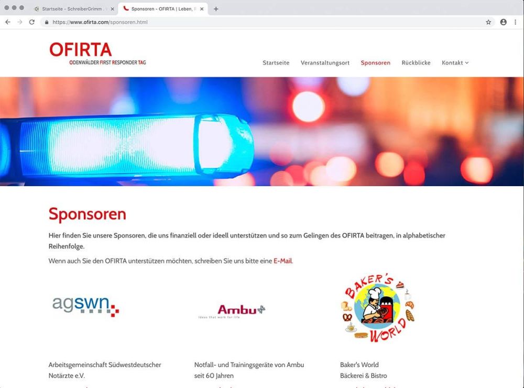This screenshot has width=524, height=388.
Task: Expand the Kontakt dropdown menu
Action: (455, 62)
